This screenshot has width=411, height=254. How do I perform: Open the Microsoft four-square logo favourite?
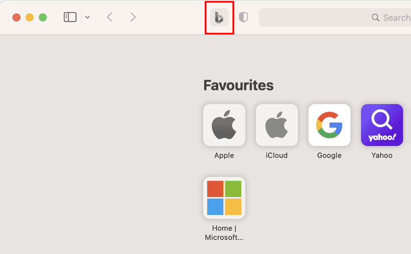pos(224,198)
